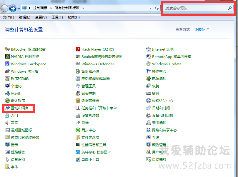Click the search magnifier icon
This screenshot has height=177, width=238.
(x=230, y=8)
